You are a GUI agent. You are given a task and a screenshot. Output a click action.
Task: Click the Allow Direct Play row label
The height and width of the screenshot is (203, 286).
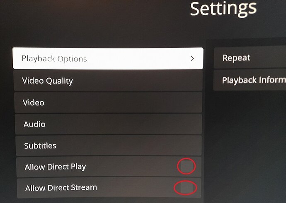pos(55,167)
